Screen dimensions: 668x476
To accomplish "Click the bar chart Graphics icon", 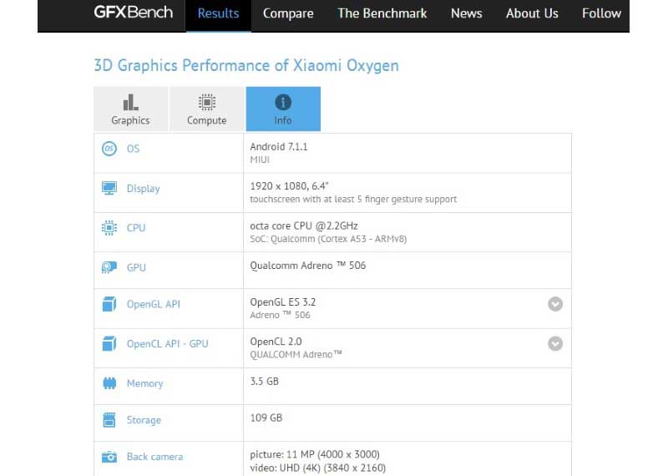I will pos(130,102).
